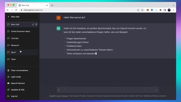The width and height of the screenshot is (181, 102).
Task: Click the bullet 'Probleme lösen'
Action: click(x=74, y=46)
